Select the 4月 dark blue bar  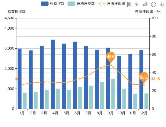coord(53,74)
